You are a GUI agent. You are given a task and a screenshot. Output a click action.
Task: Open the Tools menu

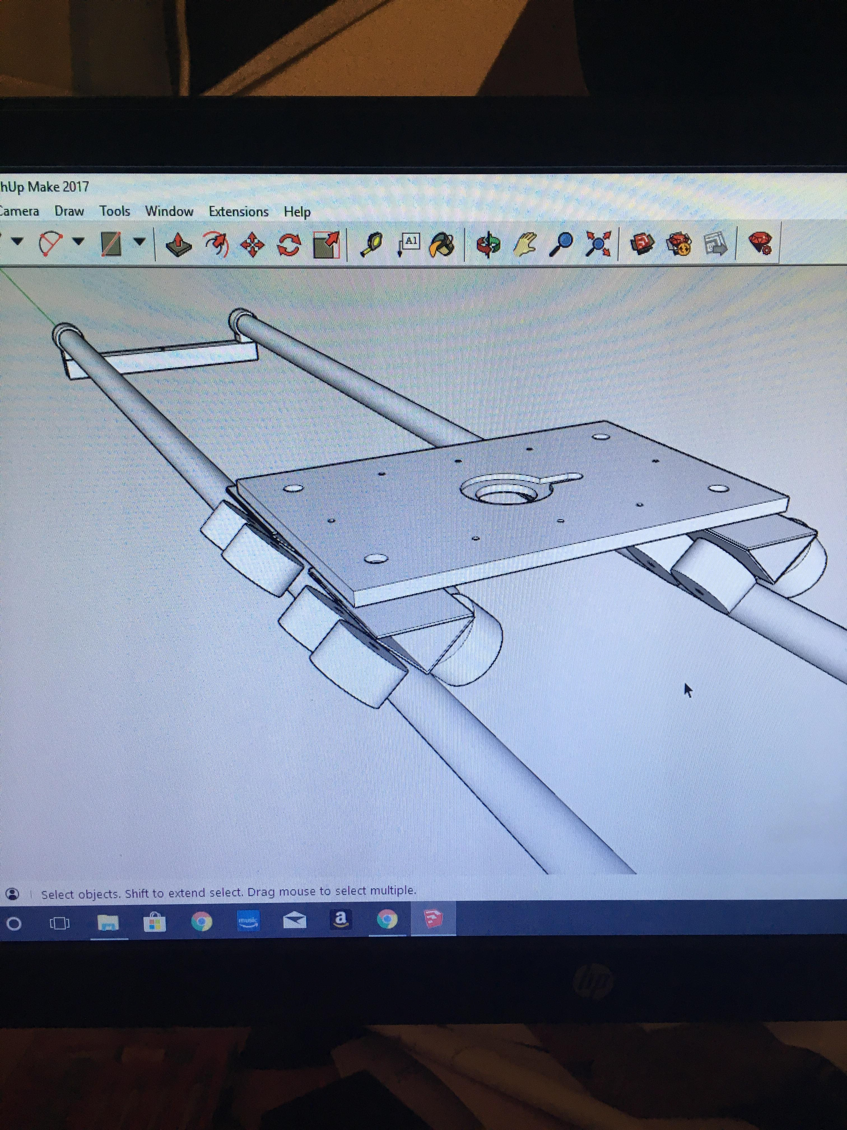[x=114, y=211]
